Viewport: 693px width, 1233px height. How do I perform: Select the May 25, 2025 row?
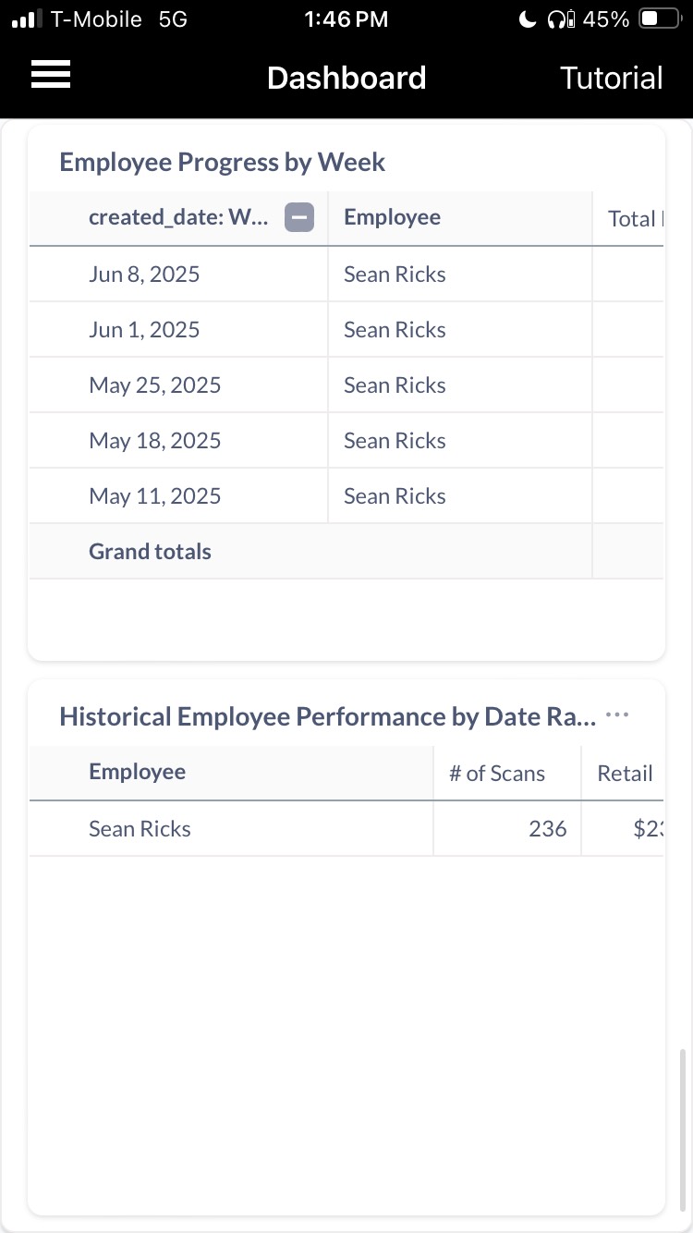(154, 385)
